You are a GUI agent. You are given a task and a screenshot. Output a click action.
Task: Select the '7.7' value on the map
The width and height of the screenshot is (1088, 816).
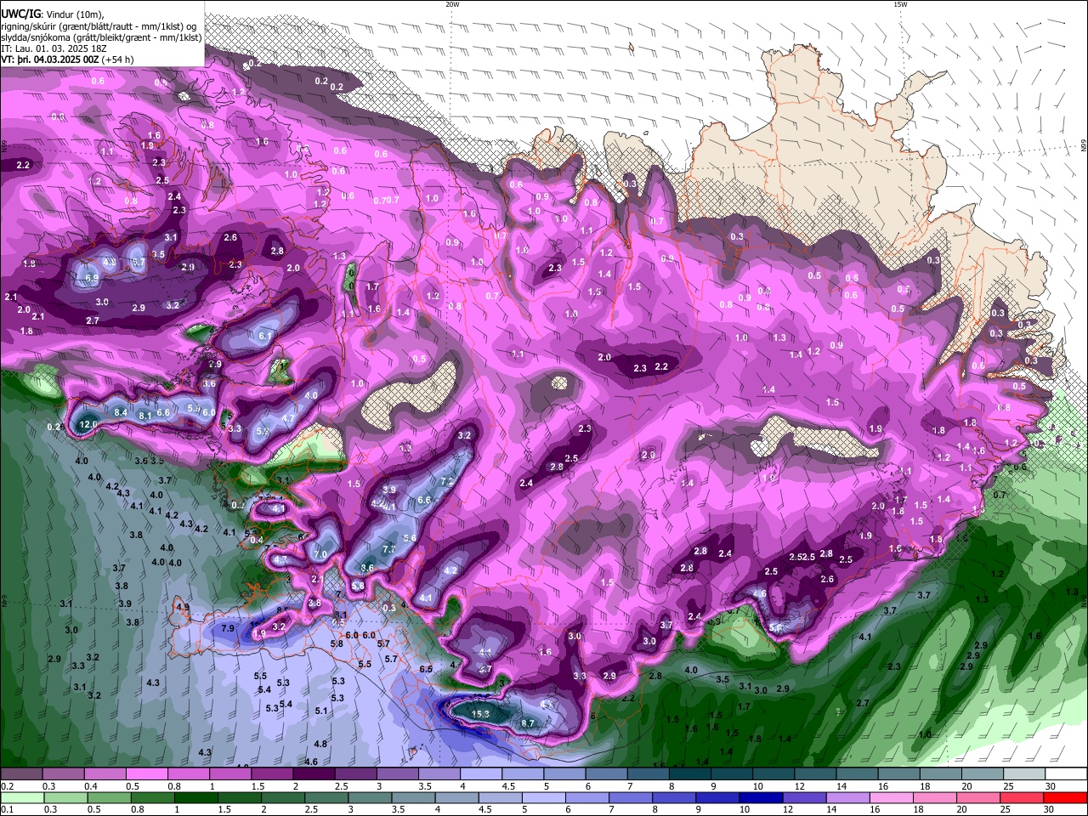tap(389, 550)
